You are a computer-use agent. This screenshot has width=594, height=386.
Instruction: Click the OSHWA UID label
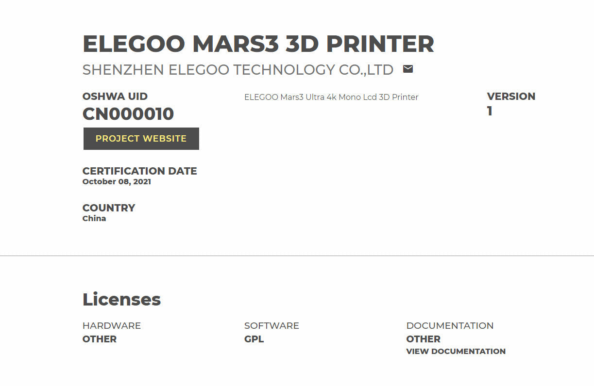[115, 96]
